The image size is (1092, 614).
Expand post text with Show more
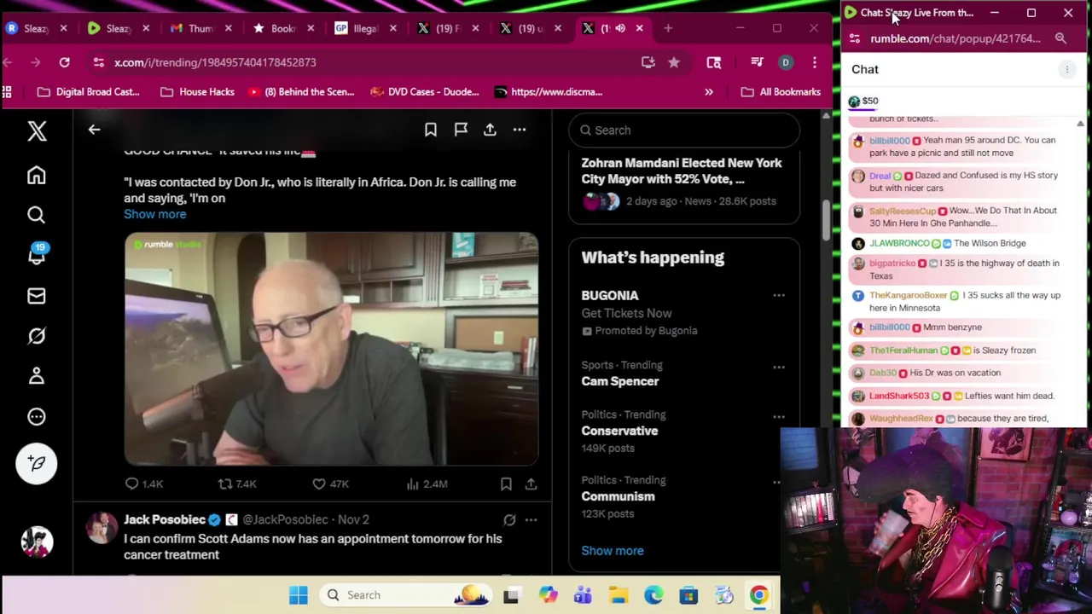pyautogui.click(x=154, y=214)
